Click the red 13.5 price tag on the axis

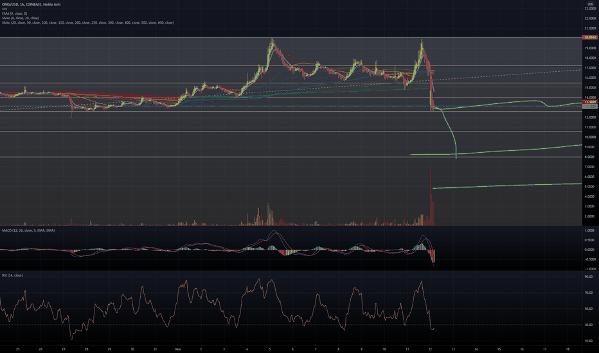point(589,102)
